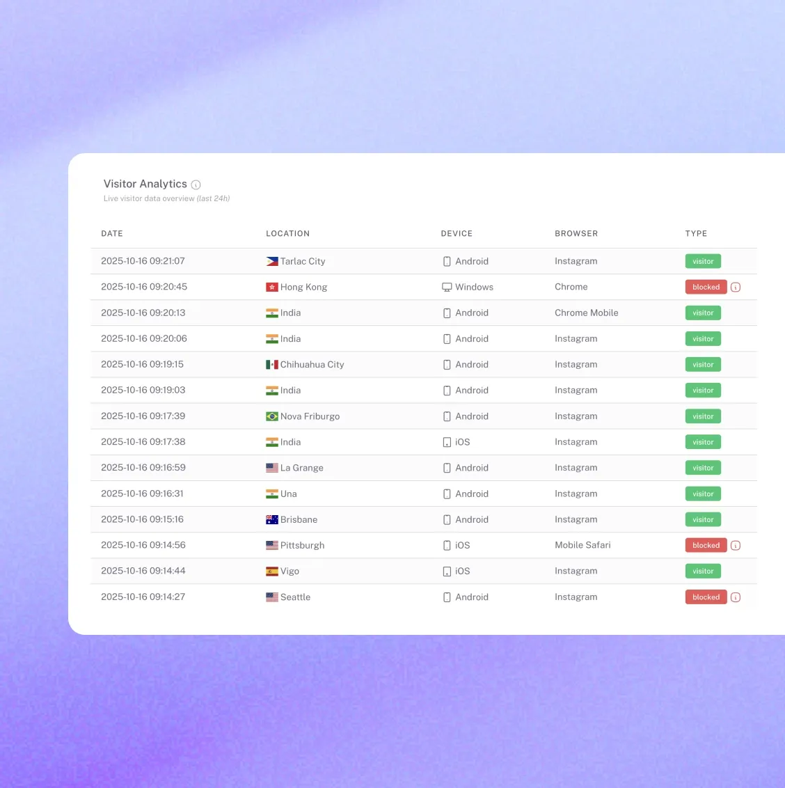785x788 pixels.
Task: Click the DATE column header
Action: [x=112, y=234]
